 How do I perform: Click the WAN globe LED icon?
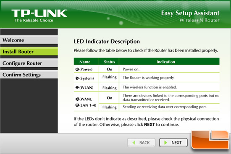tap(77, 99)
